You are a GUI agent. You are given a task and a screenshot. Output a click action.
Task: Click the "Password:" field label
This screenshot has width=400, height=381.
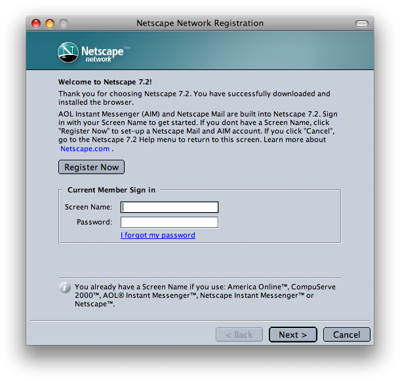click(x=94, y=222)
